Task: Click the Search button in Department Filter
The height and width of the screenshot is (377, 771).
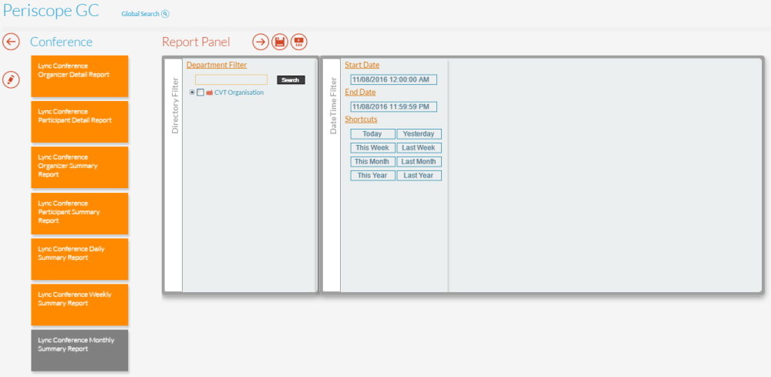Action: [291, 79]
